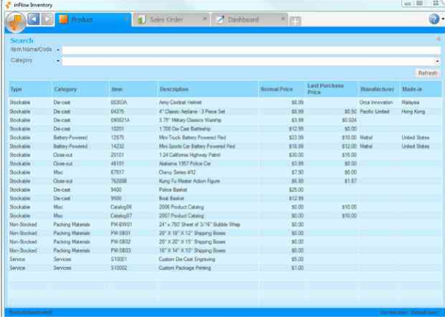The width and height of the screenshot is (445, 319).
Task: Select the '1:700 Die Cast Battleship' row
Action: (225, 129)
